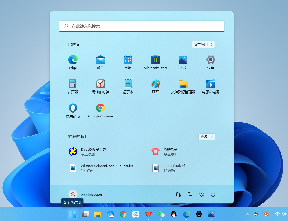Click the Sogou input method tray icon
Screen dimensions: 288x221
click(x=266, y=214)
